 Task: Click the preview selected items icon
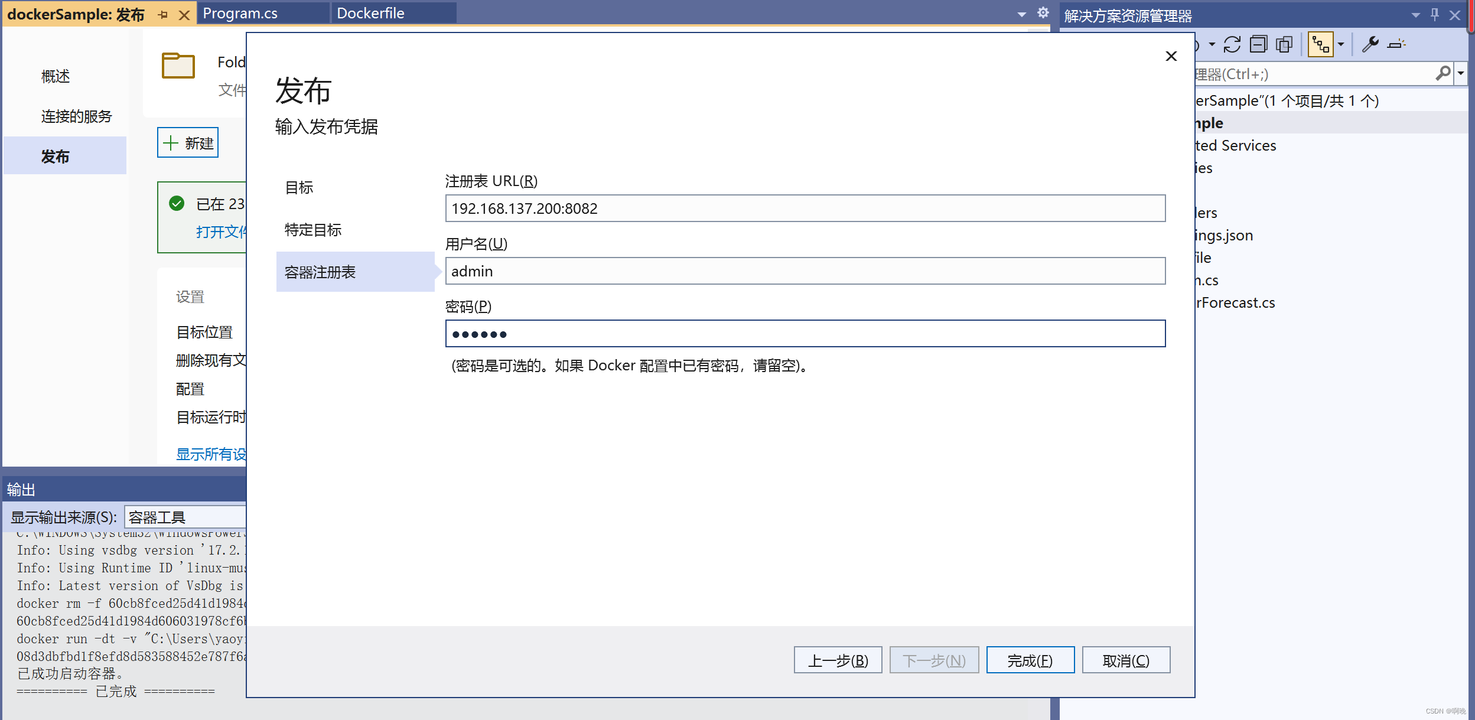1396,44
